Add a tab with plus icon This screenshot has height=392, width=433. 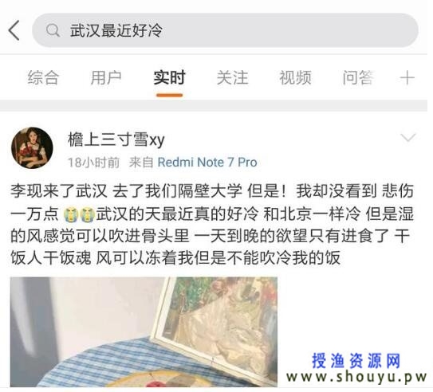[407, 78]
